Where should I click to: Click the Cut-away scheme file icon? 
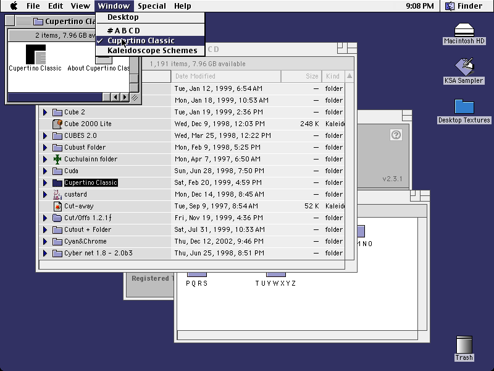point(57,206)
